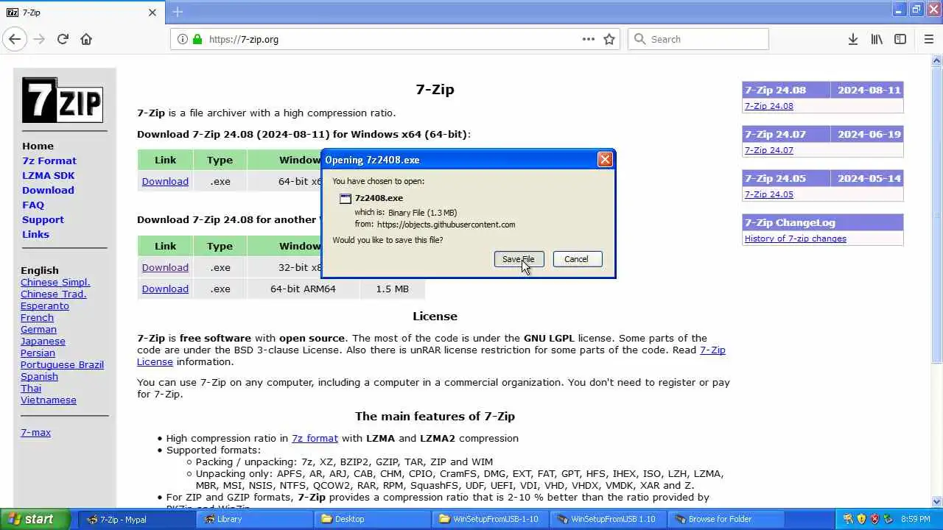Click Download link for 32-bit x86 row
Screen dimensions: 943x530
(x=165, y=267)
